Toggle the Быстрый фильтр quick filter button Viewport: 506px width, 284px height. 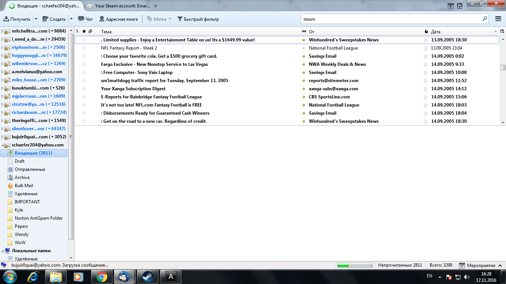click(x=198, y=19)
